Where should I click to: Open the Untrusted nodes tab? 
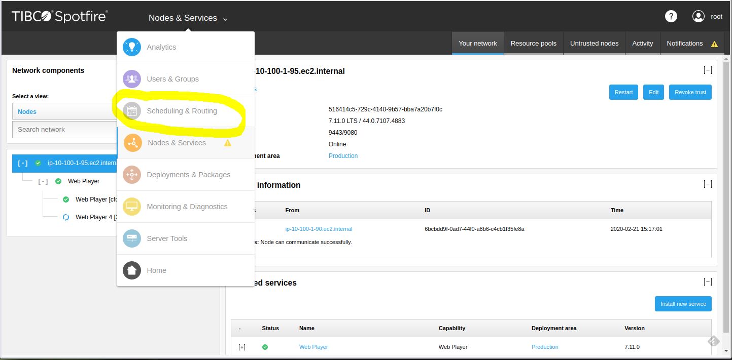594,44
